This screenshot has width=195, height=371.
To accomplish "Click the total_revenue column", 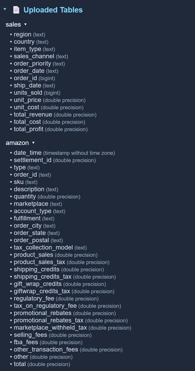I will (33, 114).
